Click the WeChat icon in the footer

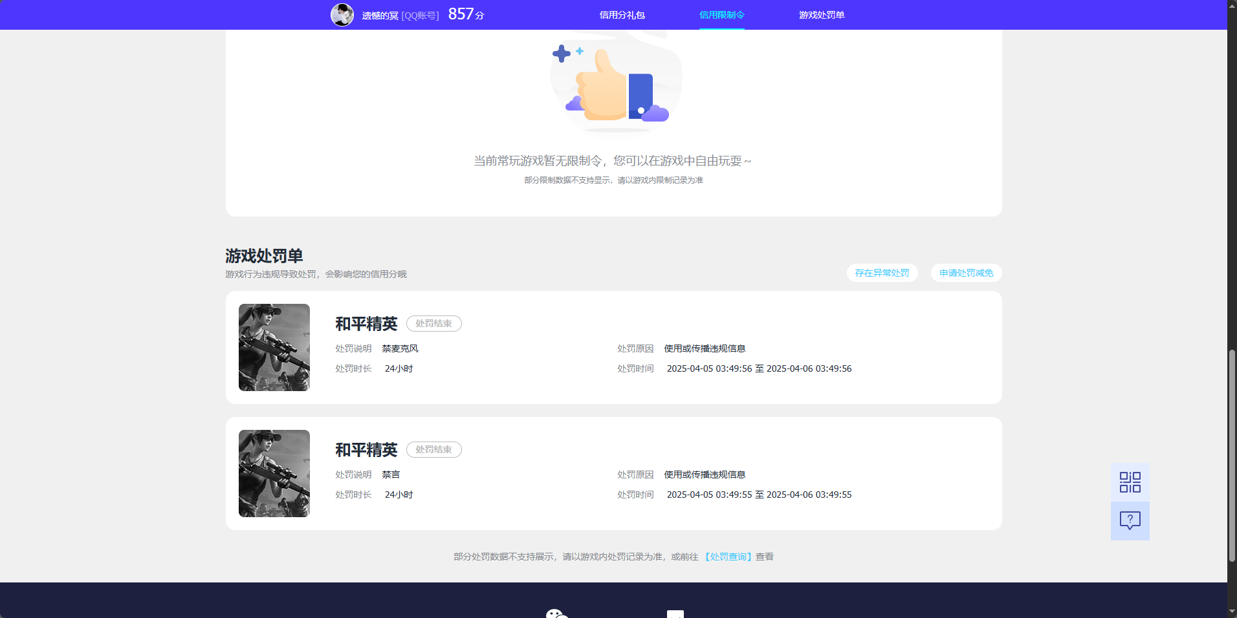click(x=556, y=613)
